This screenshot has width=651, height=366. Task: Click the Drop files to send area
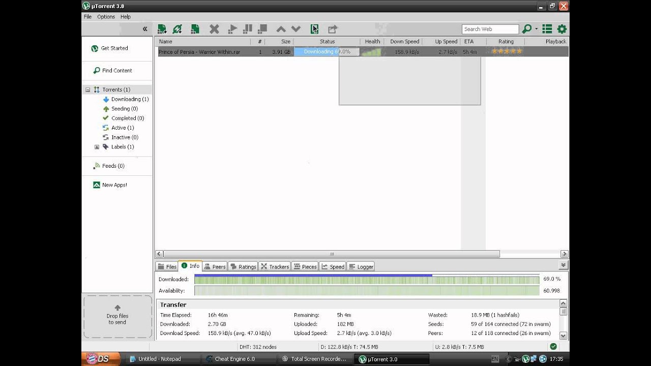tap(117, 317)
